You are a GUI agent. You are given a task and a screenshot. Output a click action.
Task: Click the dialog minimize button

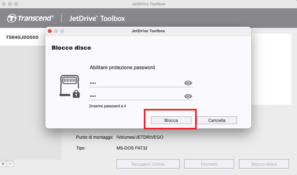click(x=56, y=31)
